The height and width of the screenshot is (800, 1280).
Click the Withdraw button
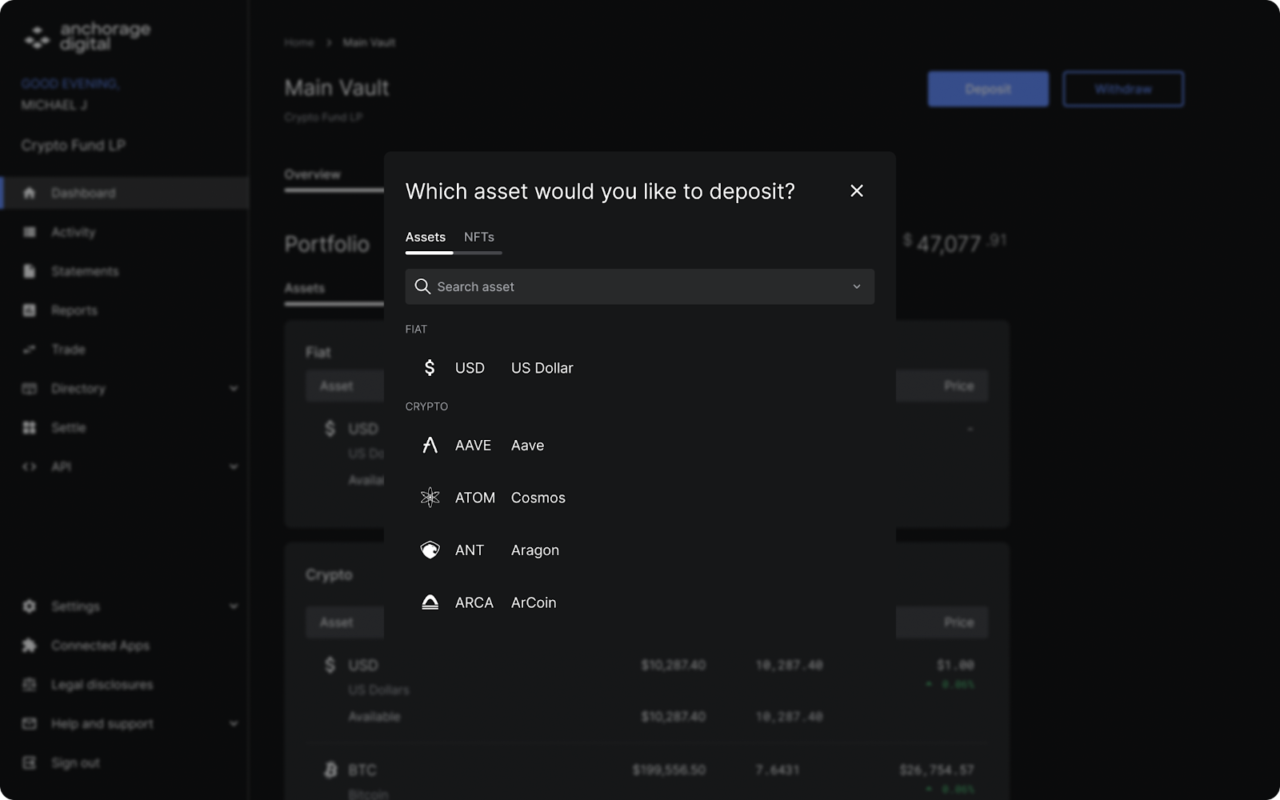pyautogui.click(x=1123, y=89)
